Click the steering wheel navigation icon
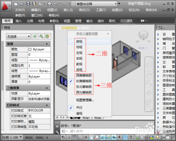 click(x=149, y=65)
